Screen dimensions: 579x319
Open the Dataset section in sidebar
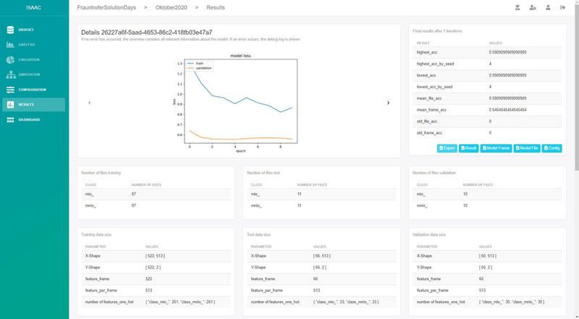click(26, 30)
